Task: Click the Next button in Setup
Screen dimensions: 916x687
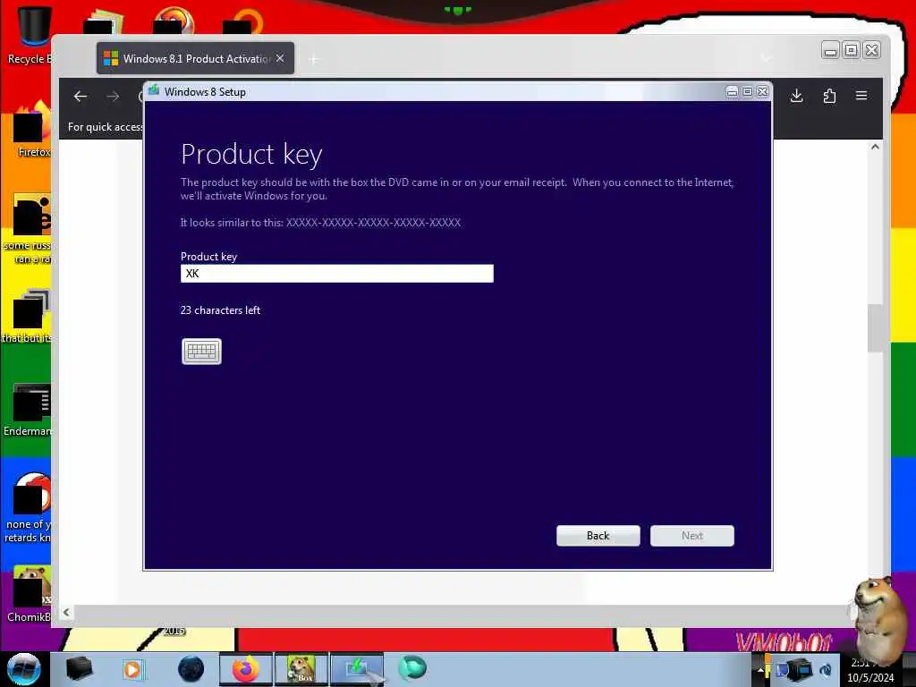Action: [692, 536]
